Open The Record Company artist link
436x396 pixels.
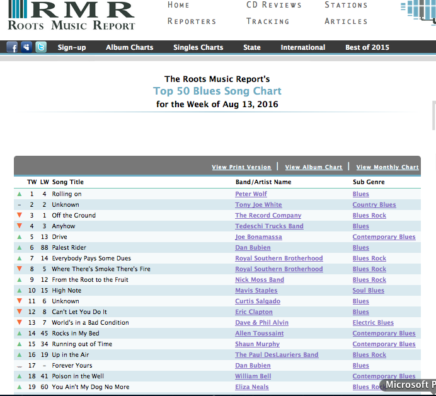click(268, 216)
